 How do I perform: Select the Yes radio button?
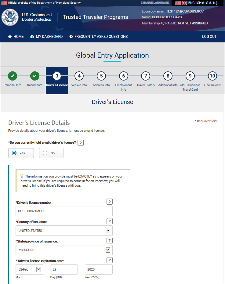coord(14,153)
